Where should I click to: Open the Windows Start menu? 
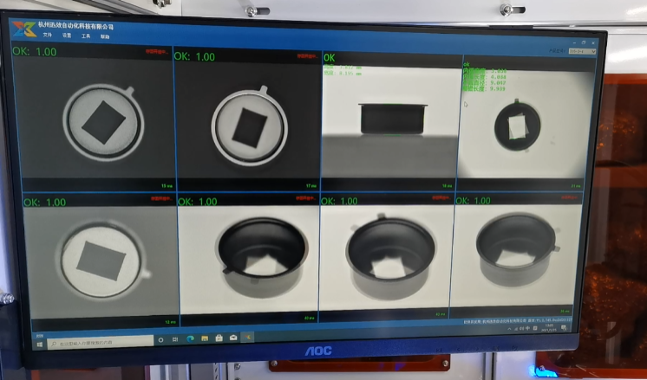(40, 345)
